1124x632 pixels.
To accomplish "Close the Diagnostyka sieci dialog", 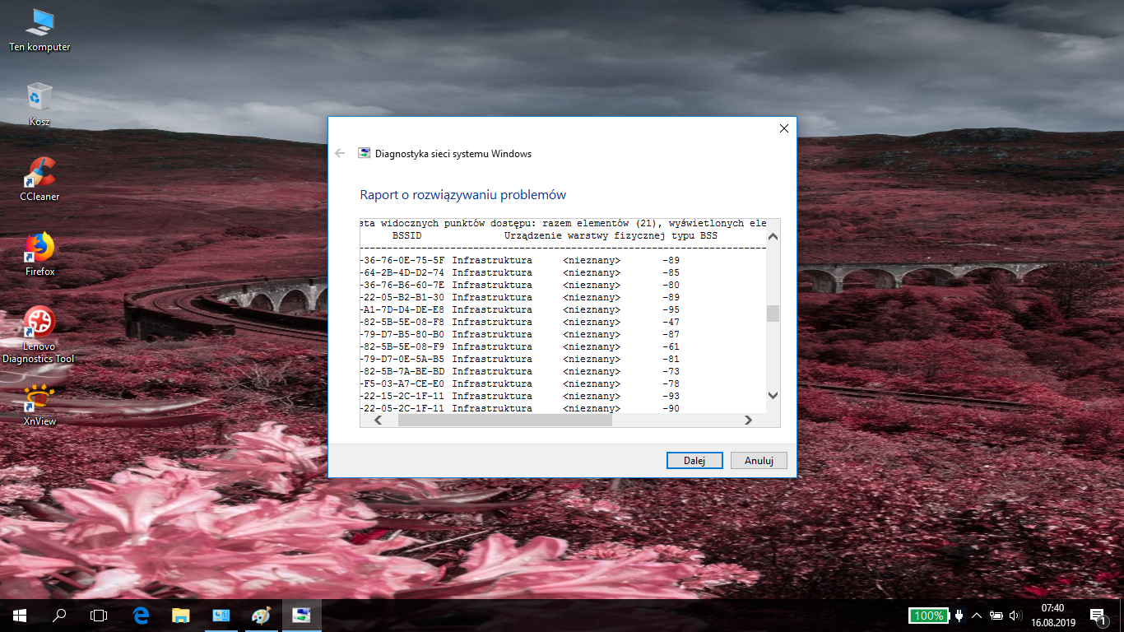I will tap(783, 128).
